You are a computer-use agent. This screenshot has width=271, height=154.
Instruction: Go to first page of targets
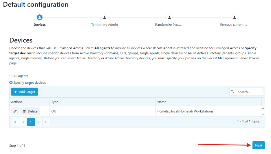tap(15, 122)
